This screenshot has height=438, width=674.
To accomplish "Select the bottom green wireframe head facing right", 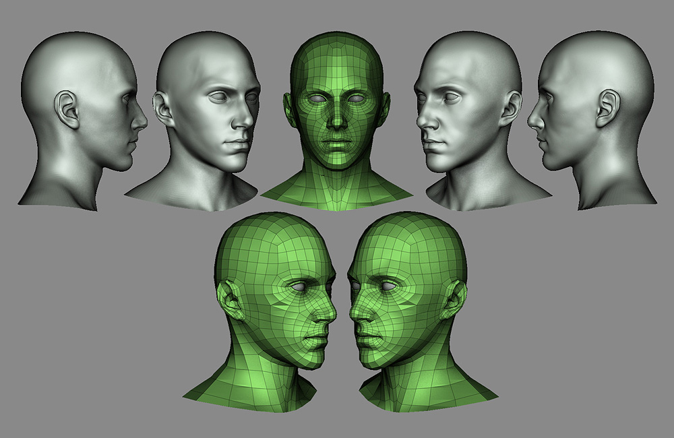I will pos(260,311).
